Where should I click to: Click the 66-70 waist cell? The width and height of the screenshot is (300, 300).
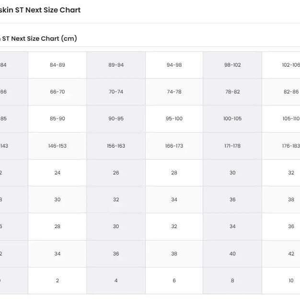(57, 92)
